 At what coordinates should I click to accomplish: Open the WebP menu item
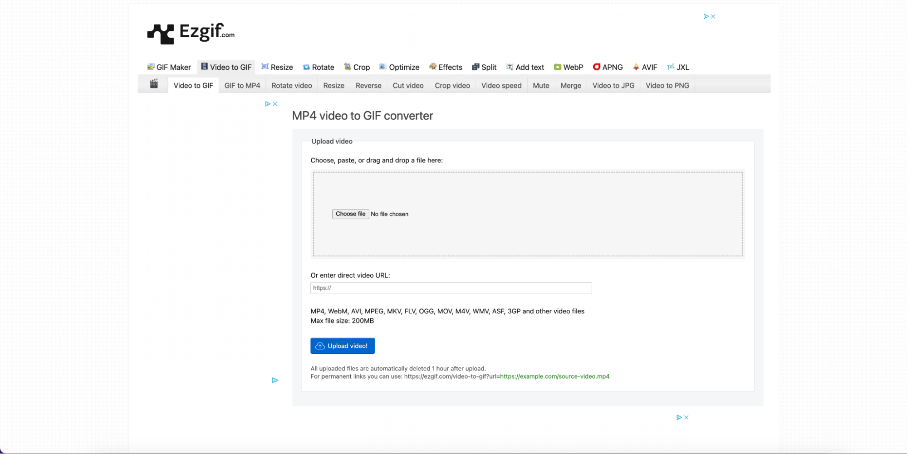569,67
